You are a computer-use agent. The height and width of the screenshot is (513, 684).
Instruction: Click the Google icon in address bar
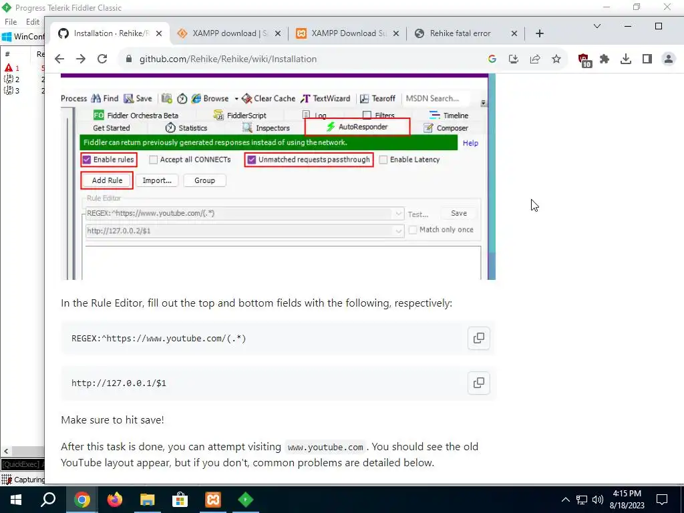point(492,59)
